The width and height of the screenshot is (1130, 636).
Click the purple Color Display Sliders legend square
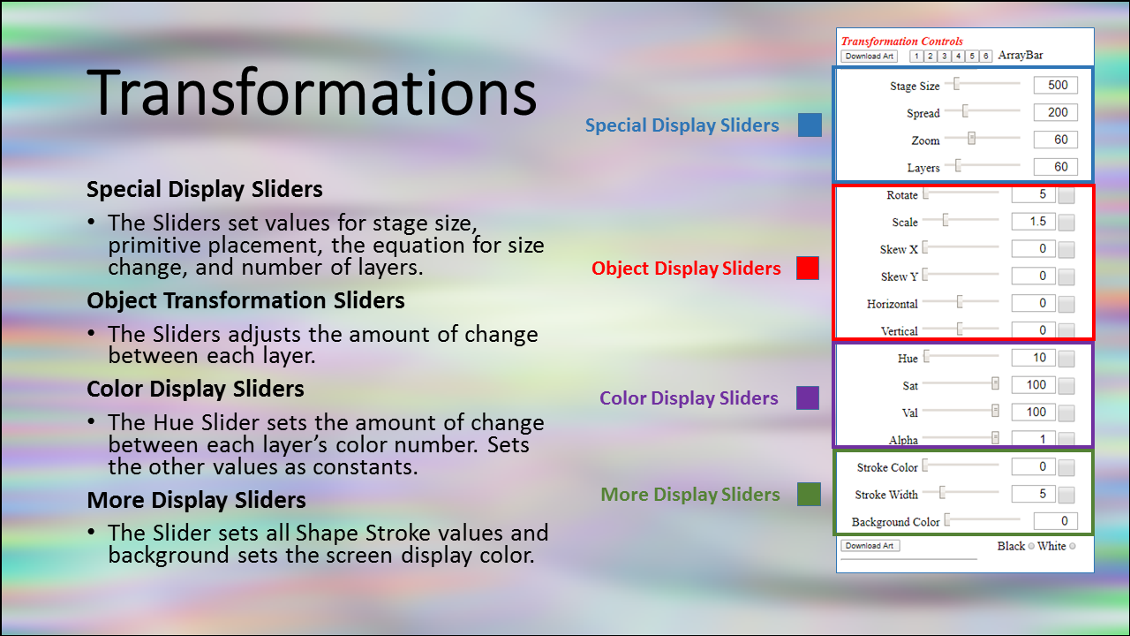coord(807,397)
